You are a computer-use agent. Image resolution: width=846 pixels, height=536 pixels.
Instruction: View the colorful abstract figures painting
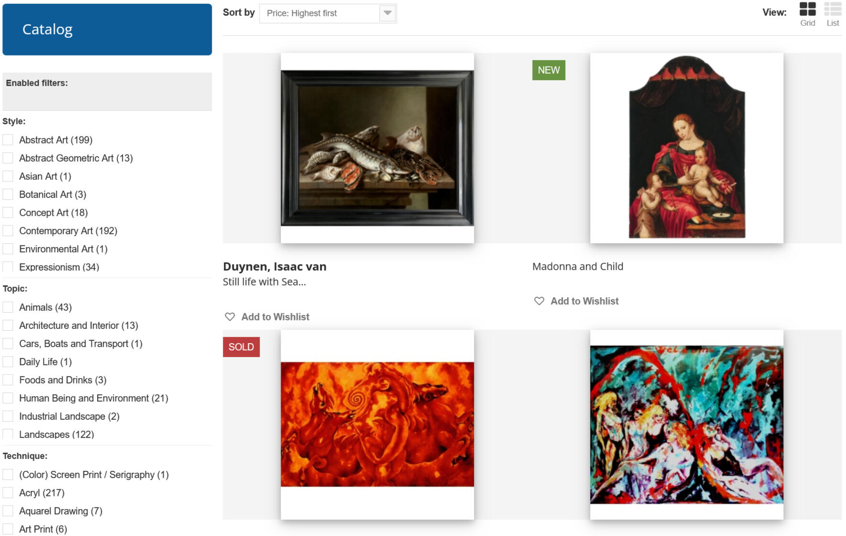point(687,425)
